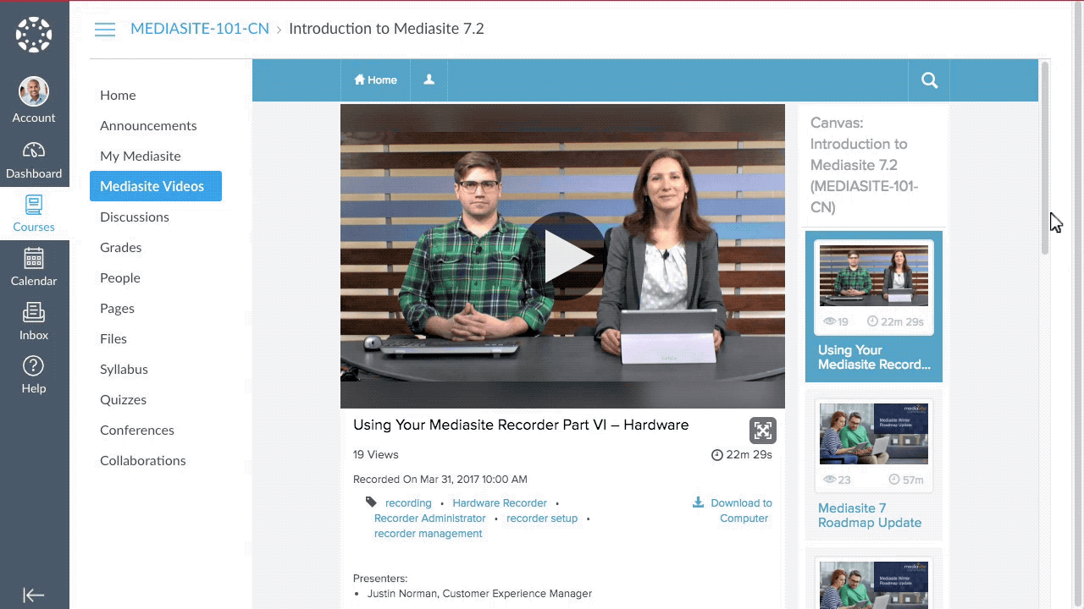Click the 'Recorder Administrator' tag link
Viewport: 1084px width, 609px height.
tap(430, 518)
